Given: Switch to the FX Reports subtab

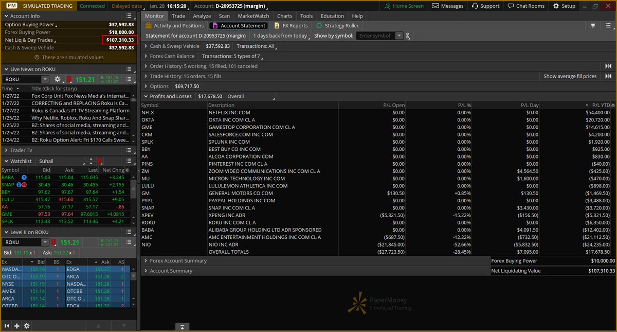Looking at the screenshot, I should coord(291,26).
